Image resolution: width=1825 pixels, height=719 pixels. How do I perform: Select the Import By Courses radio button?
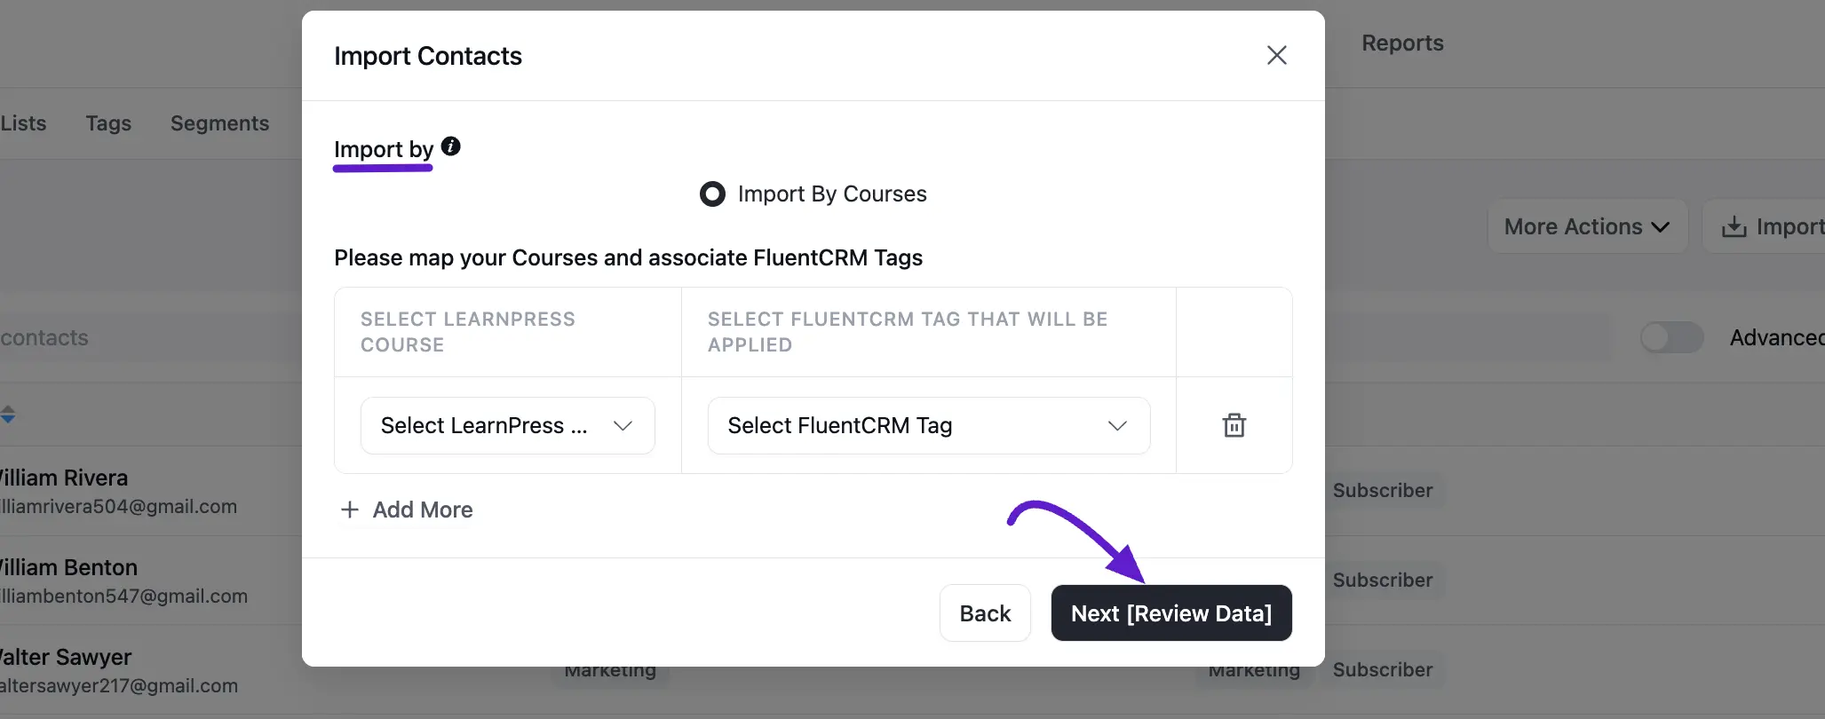pos(712,194)
